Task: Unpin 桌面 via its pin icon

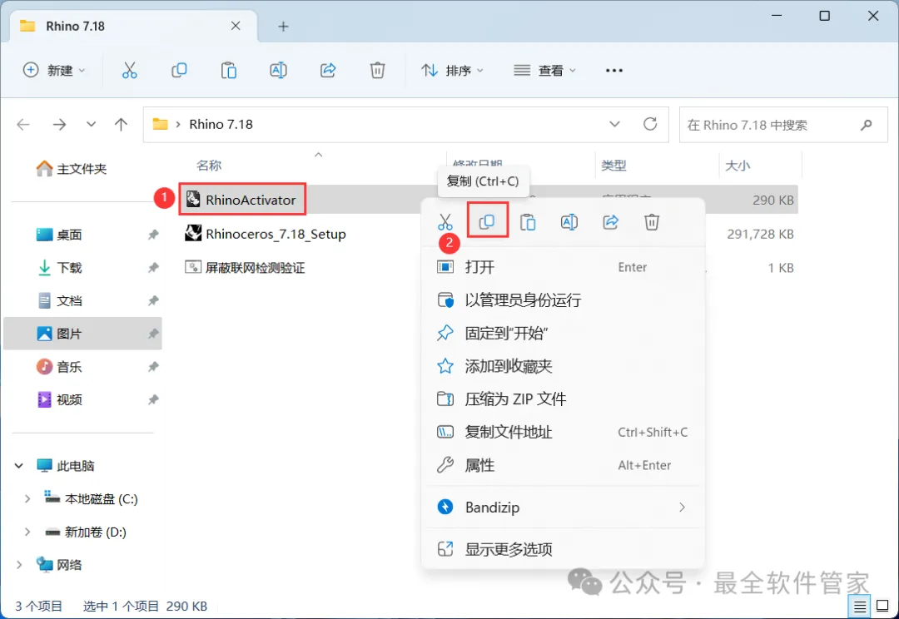Action: coord(153,235)
